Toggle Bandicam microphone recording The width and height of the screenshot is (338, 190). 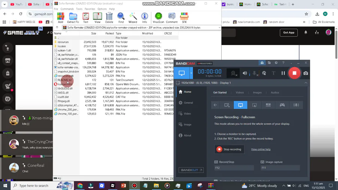(255, 73)
